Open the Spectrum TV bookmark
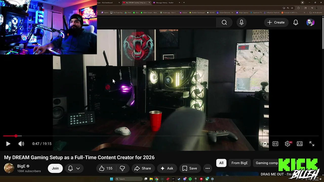 tap(256, 13)
